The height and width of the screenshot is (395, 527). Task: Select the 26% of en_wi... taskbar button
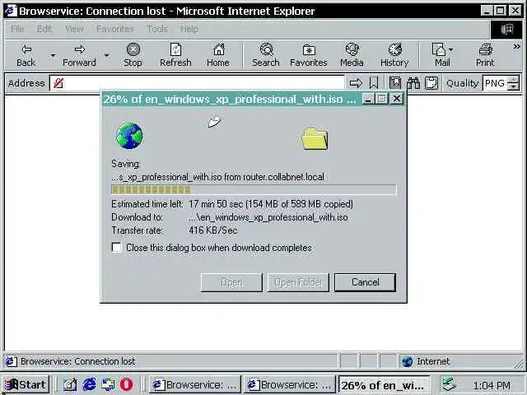pyautogui.click(x=384, y=385)
